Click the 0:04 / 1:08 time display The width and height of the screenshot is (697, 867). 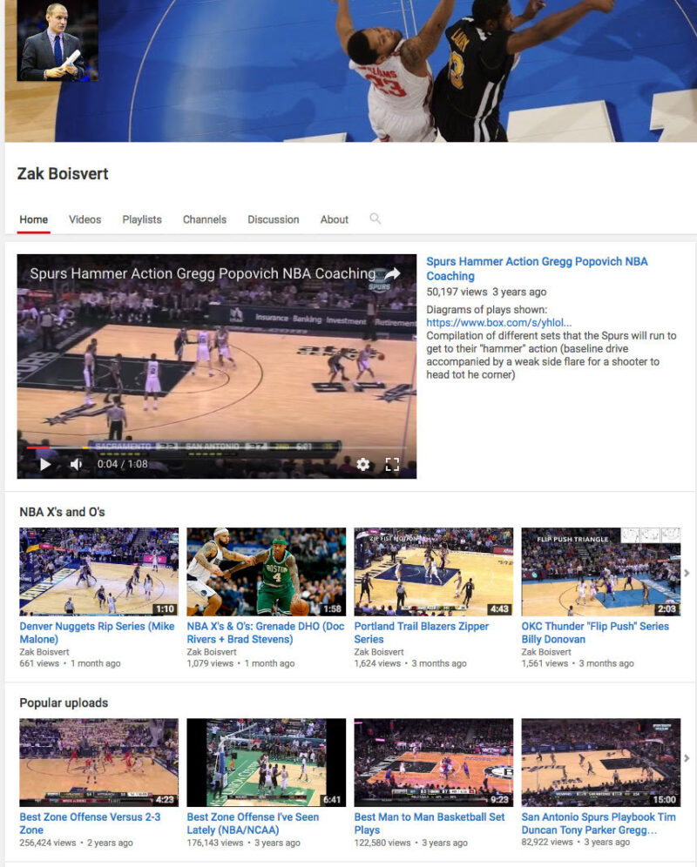pos(122,464)
